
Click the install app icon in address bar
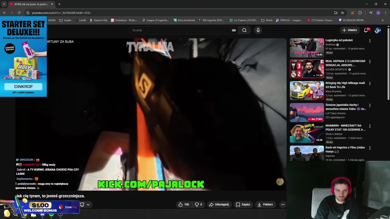(336, 13)
